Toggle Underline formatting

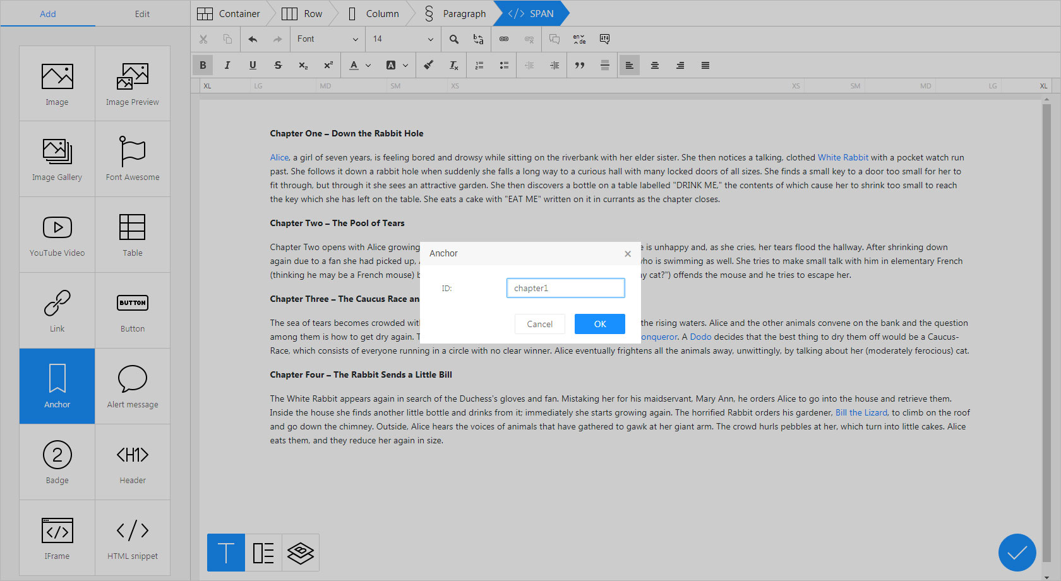coord(253,65)
